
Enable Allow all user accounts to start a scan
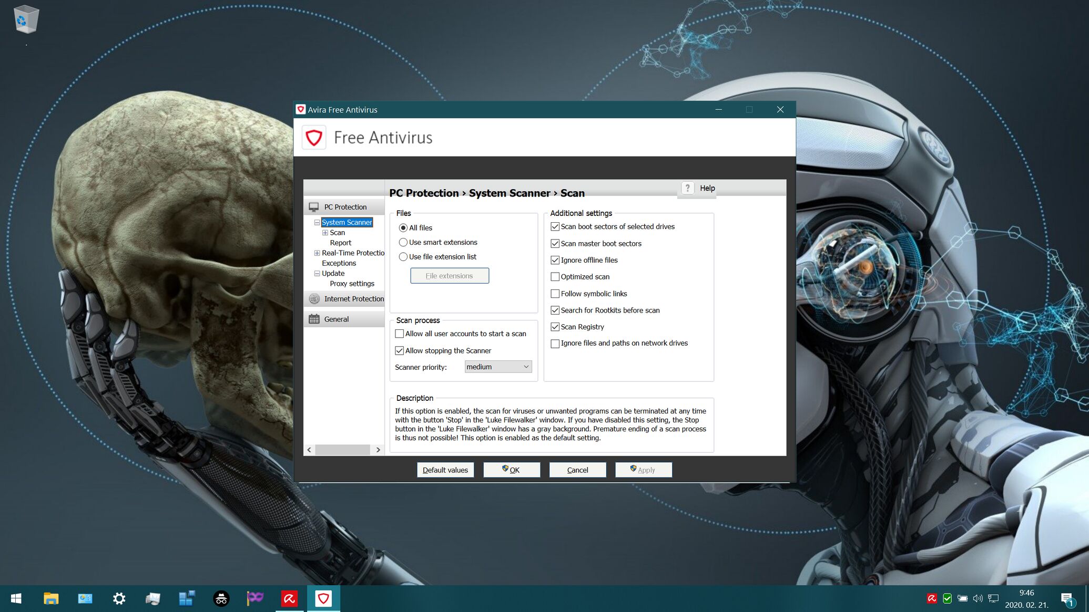tap(399, 334)
